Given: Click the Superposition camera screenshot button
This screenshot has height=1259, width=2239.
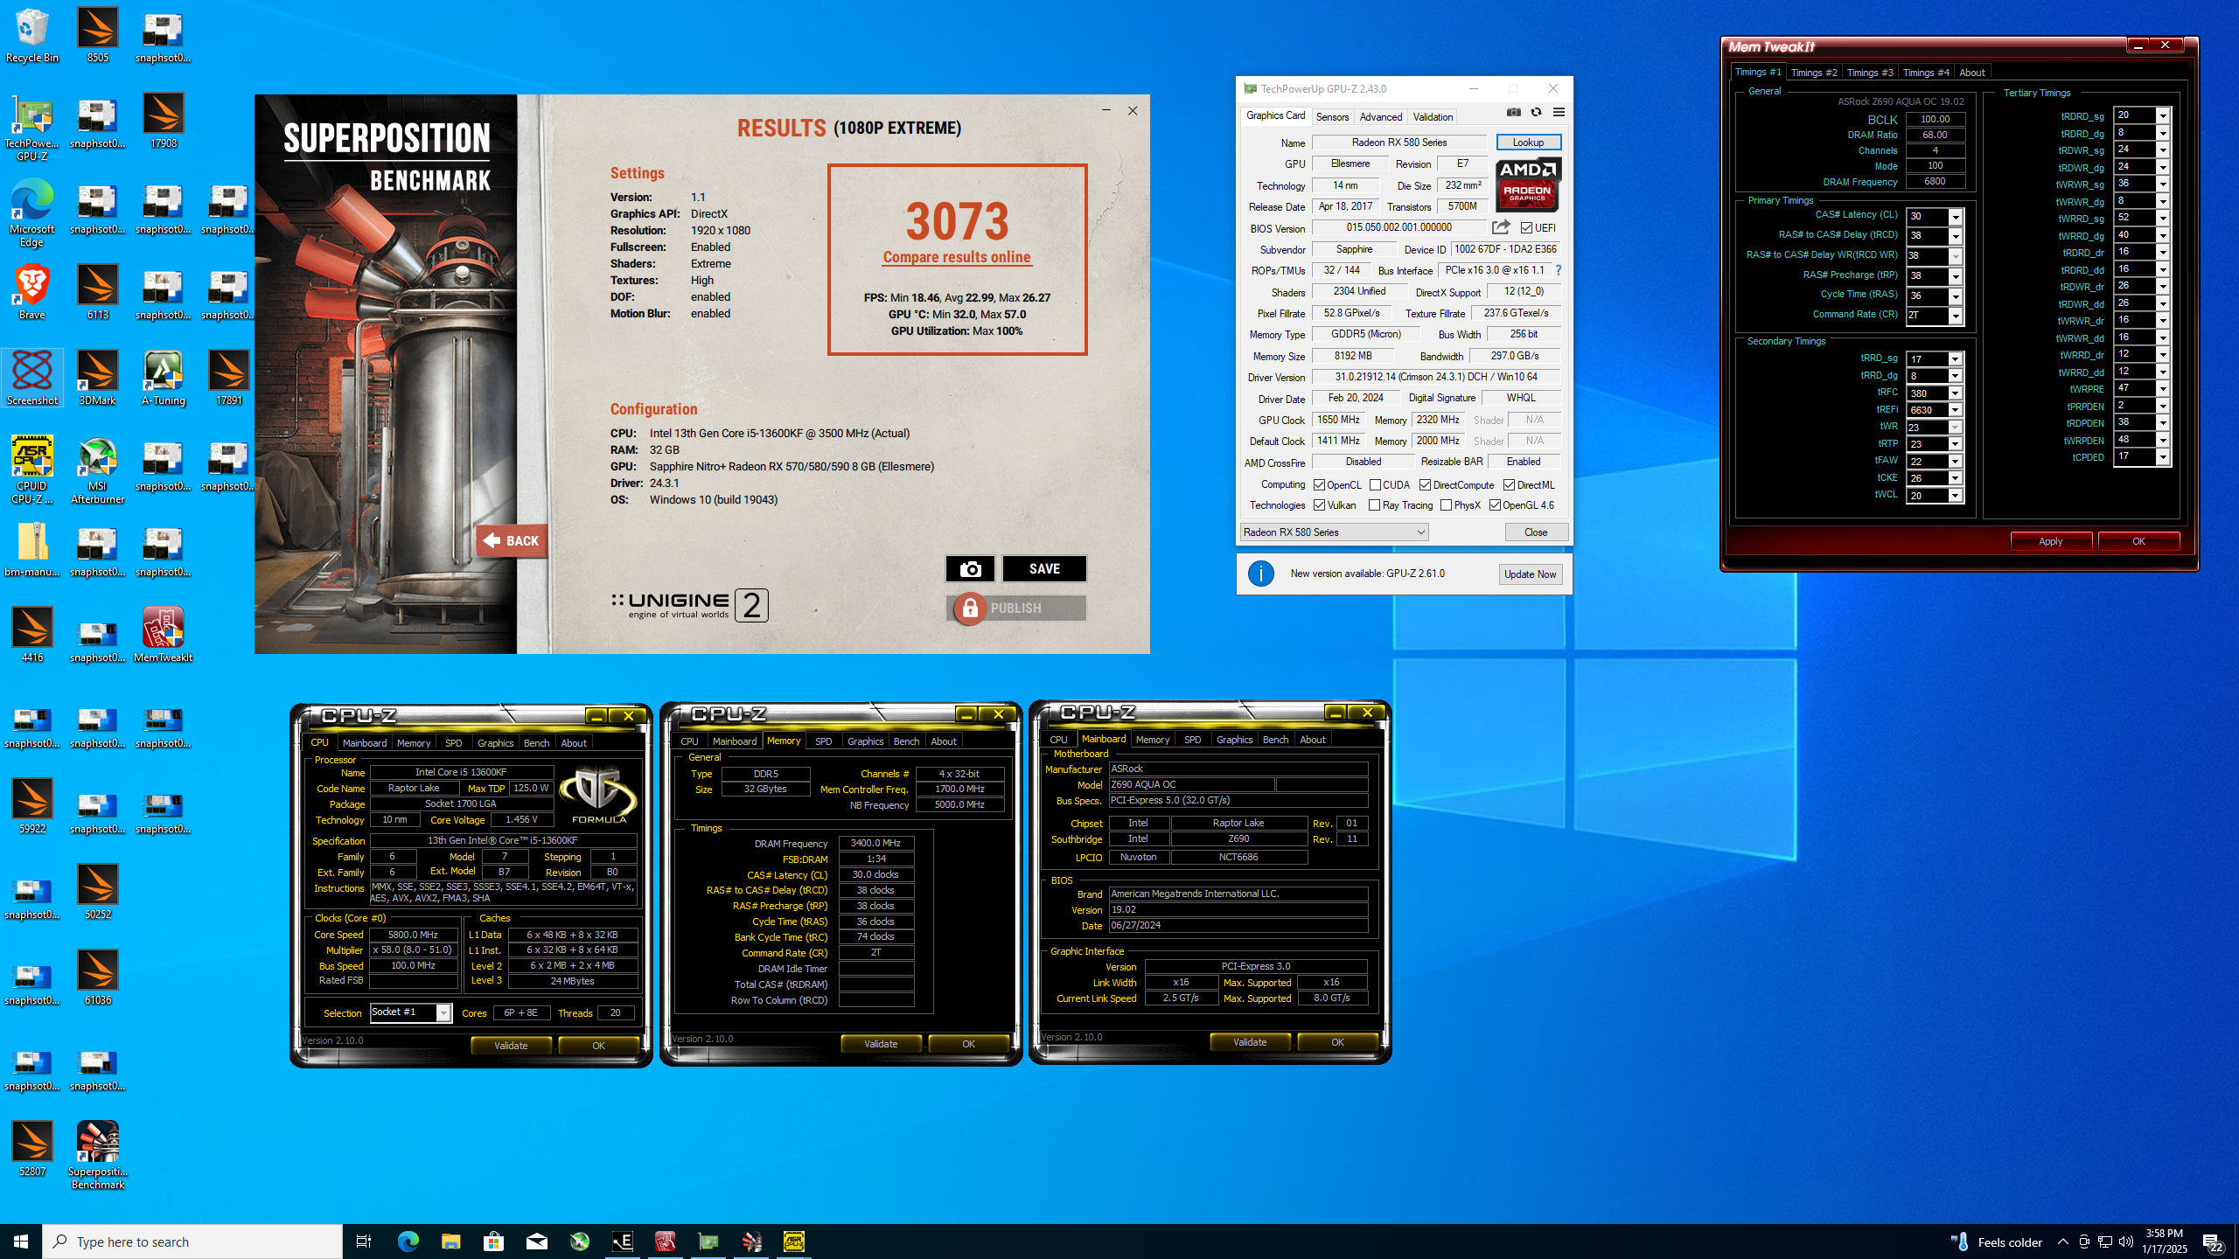Looking at the screenshot, I should tap(970, 569).
